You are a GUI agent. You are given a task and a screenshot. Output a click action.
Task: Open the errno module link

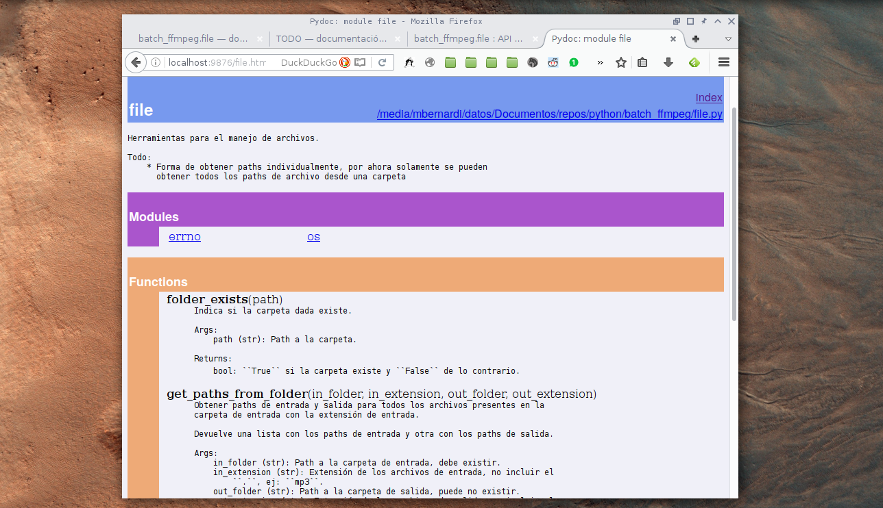(184, 237)
